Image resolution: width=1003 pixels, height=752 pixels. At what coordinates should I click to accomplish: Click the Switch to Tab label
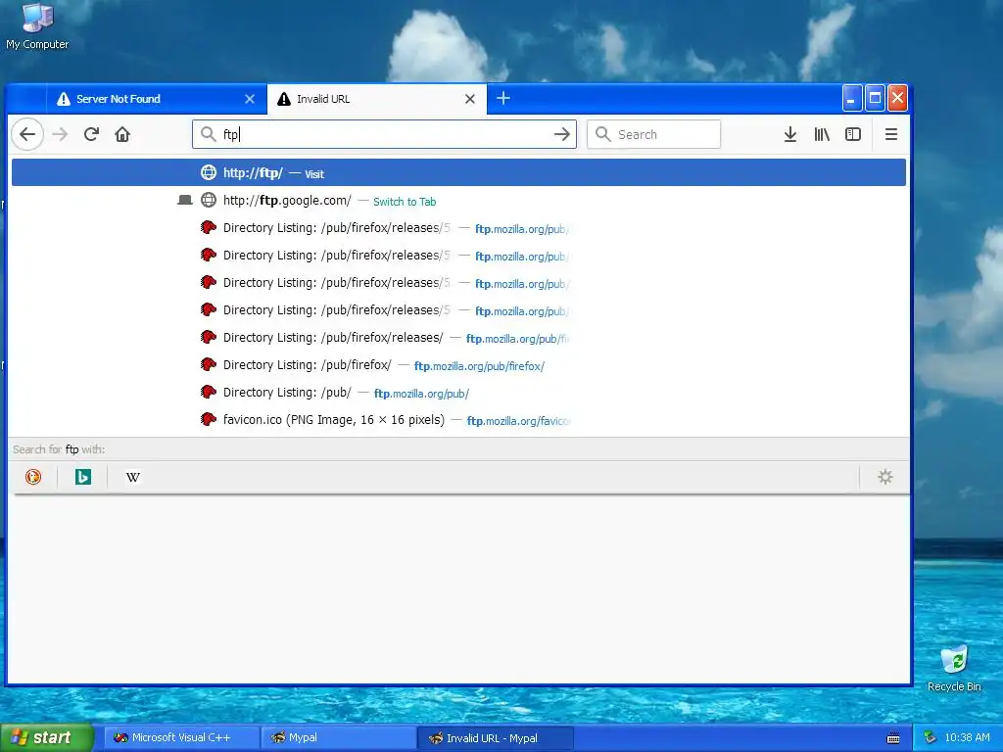405,202
